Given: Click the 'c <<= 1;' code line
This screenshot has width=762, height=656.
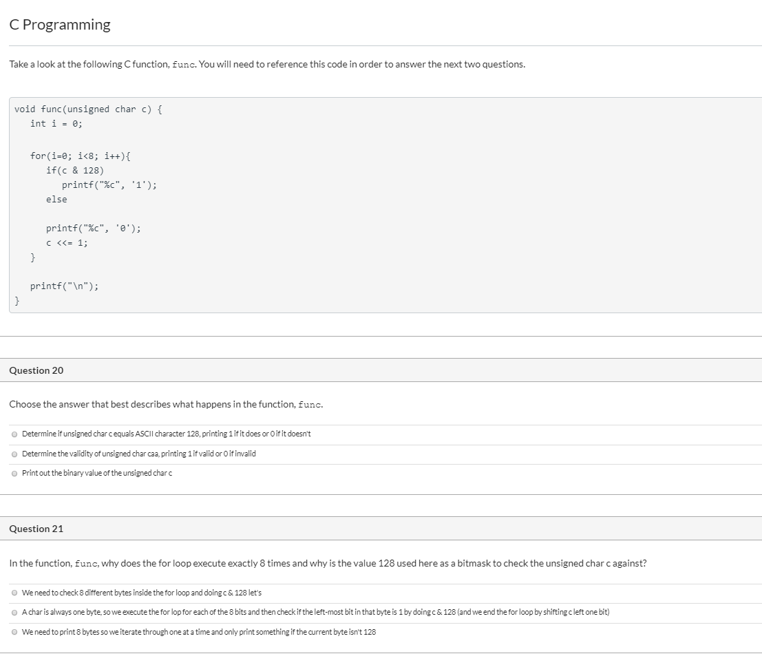Looking at the screenshot, I should click(67, 243).
